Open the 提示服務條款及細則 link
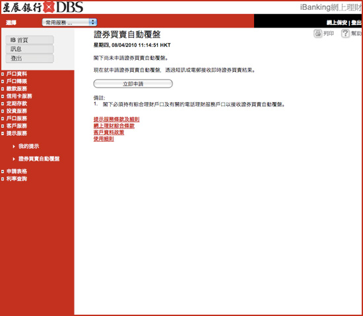The width and height of the screenshot is (363, 316). coord(116,119)
